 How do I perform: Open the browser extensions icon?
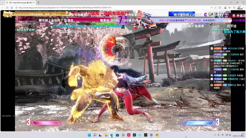pyautogui.click(x=220, y=7)
